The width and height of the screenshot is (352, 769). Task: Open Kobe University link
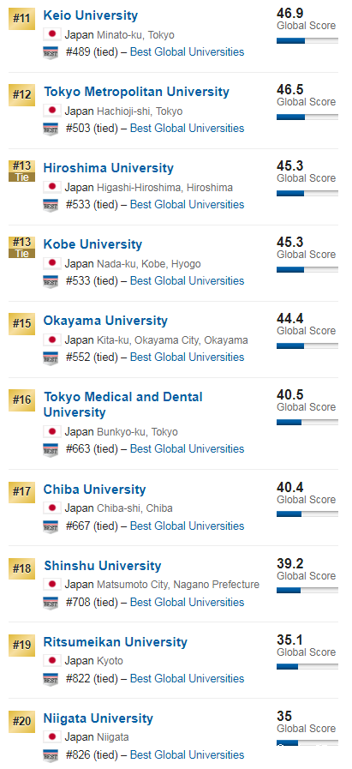(x=92, y=244)
